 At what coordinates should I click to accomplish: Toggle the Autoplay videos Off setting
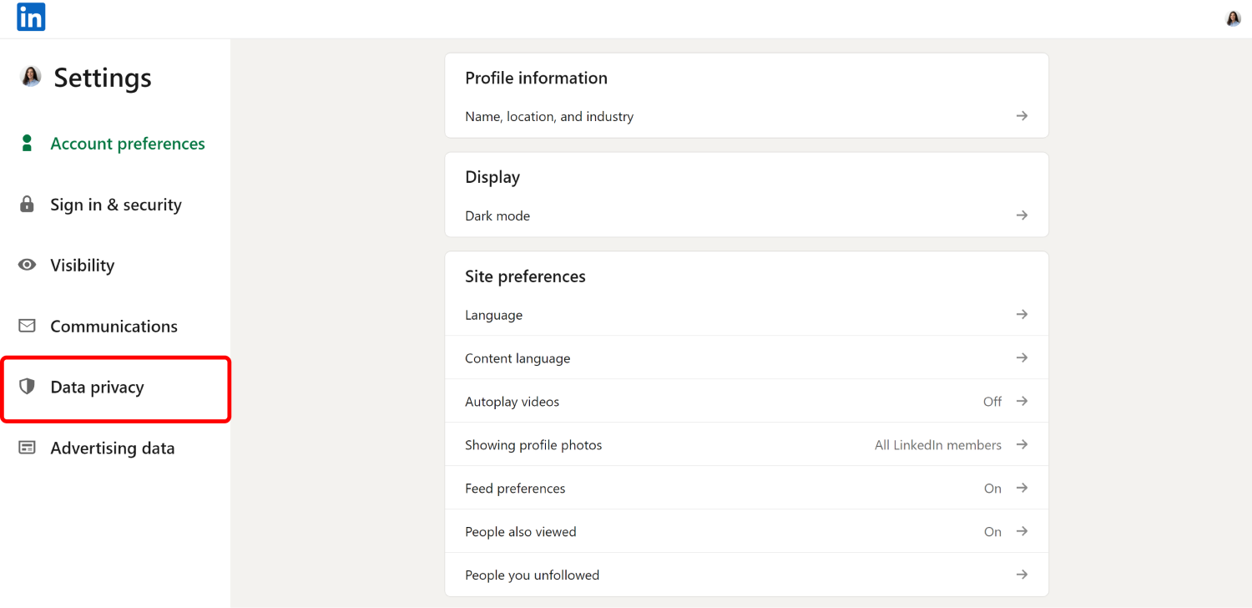pyautogui.click(x=992, y=402)
